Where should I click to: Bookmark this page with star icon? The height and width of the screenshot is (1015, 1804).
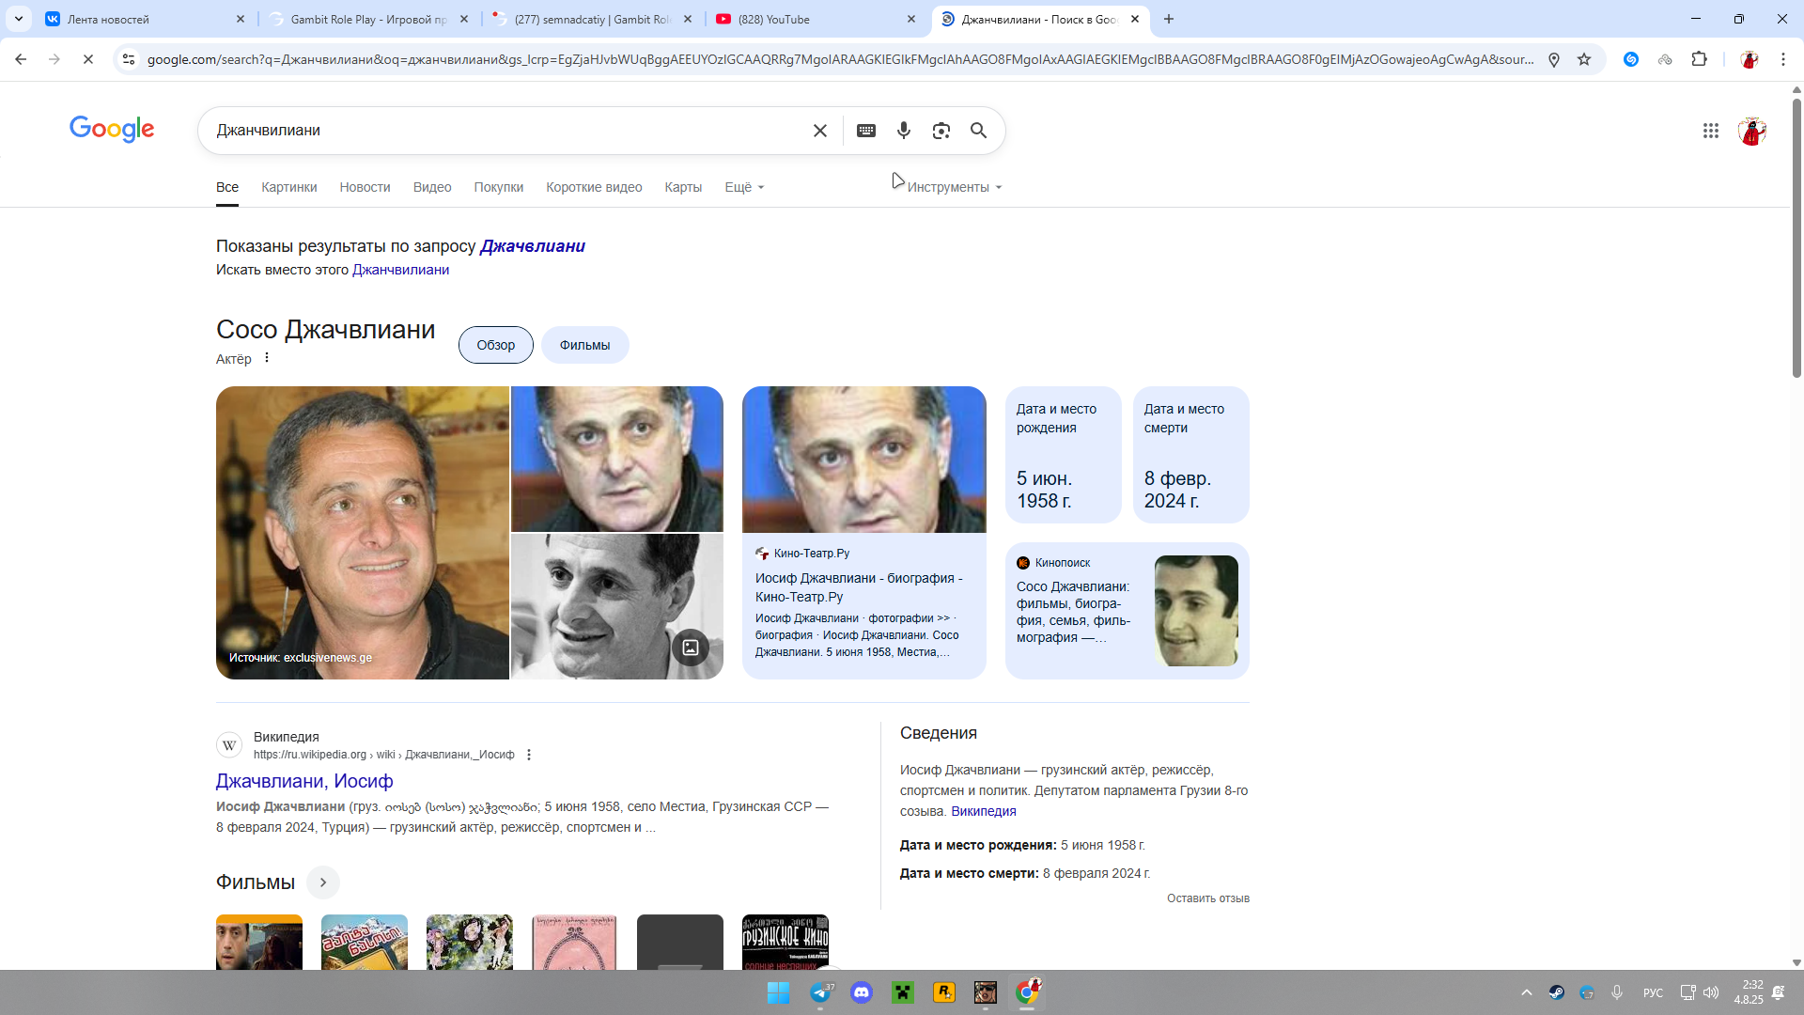tap(1584, 59)
